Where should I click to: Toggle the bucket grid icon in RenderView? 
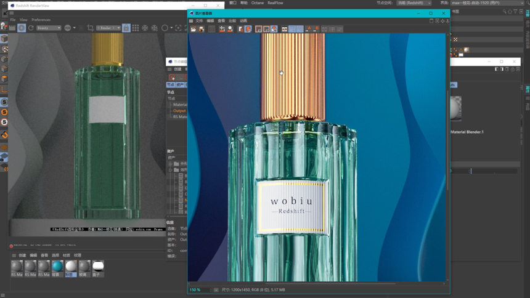point(136,28)
